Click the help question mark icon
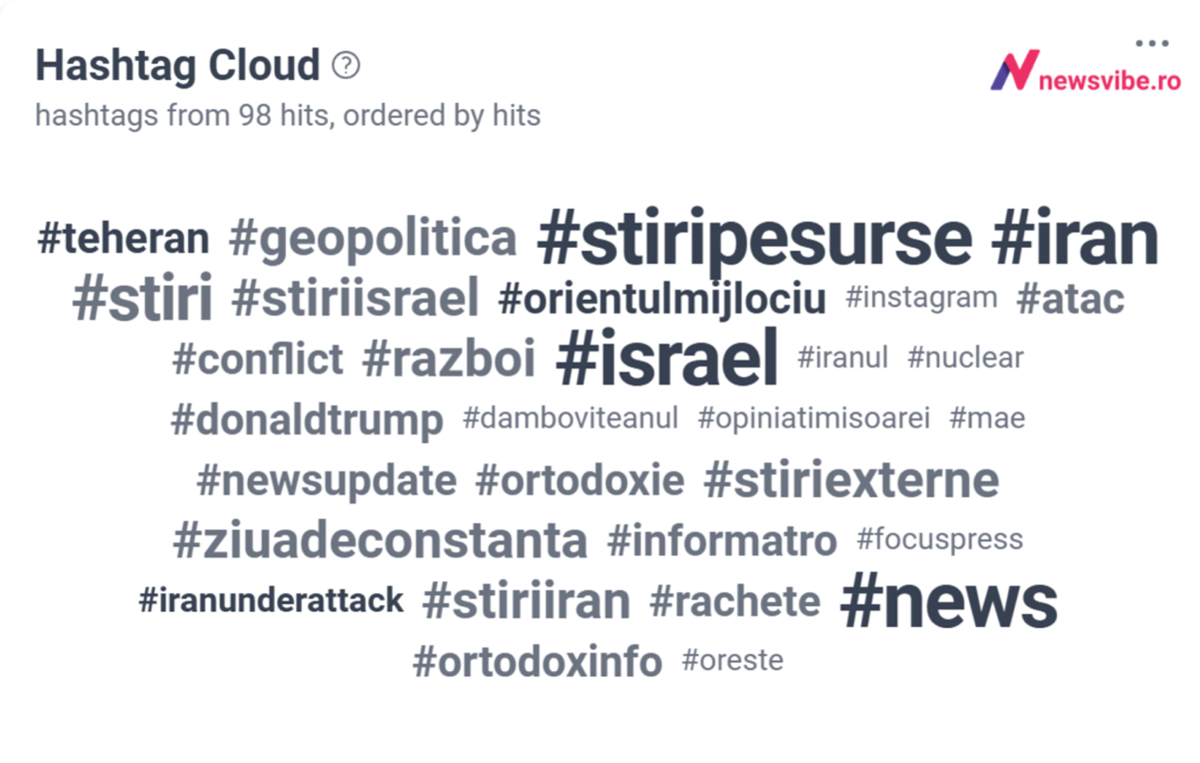 pyautogui.click(x=346, y=65)
